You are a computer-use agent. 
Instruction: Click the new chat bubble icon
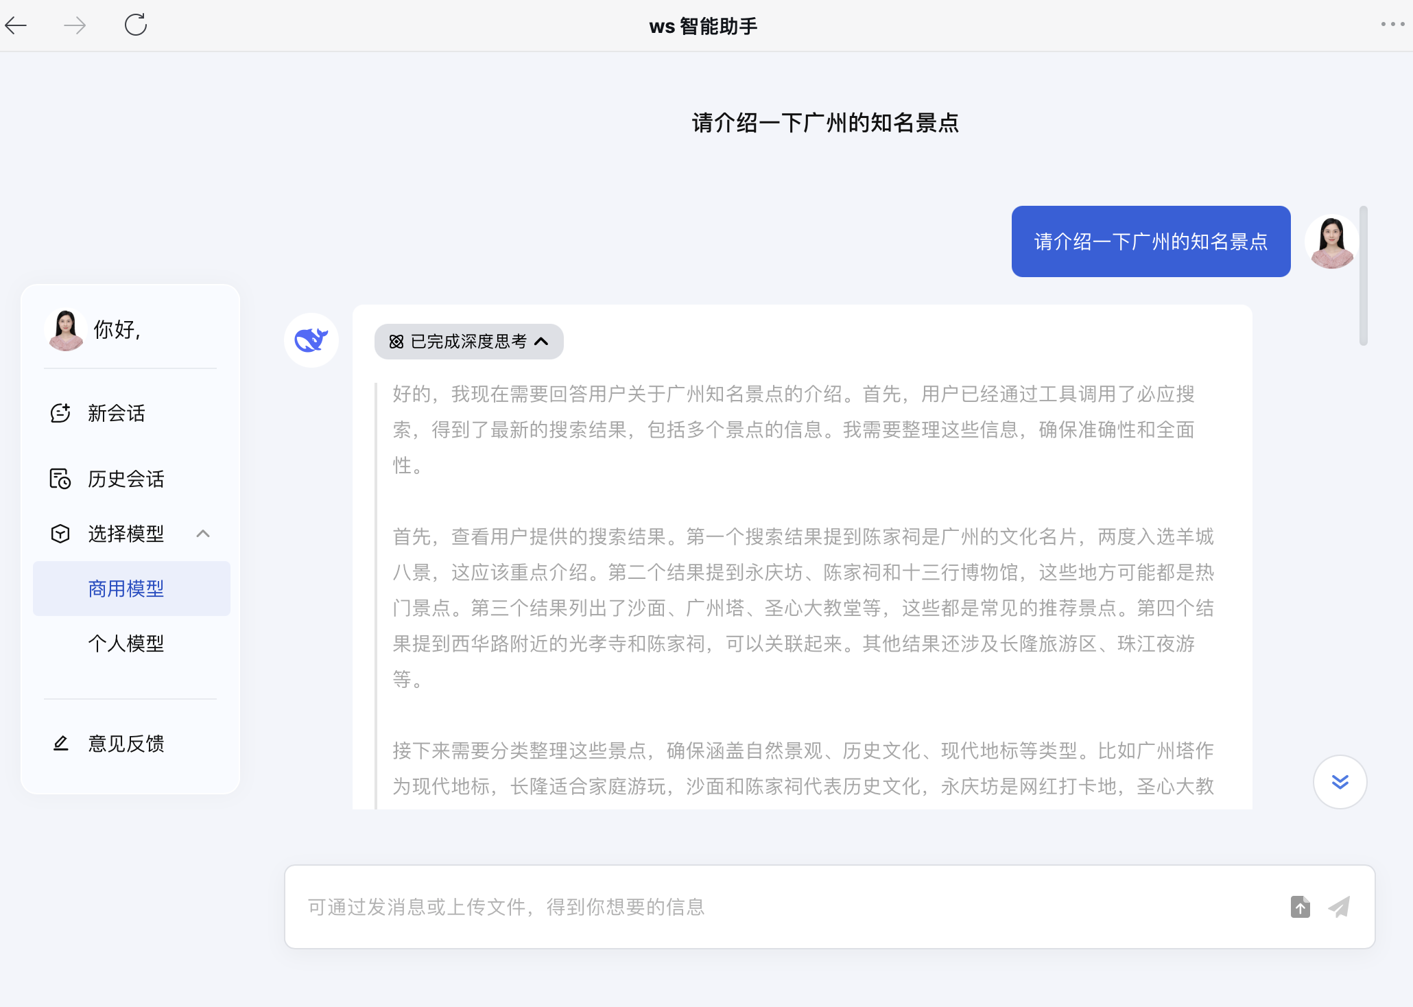tap(60, 413)
